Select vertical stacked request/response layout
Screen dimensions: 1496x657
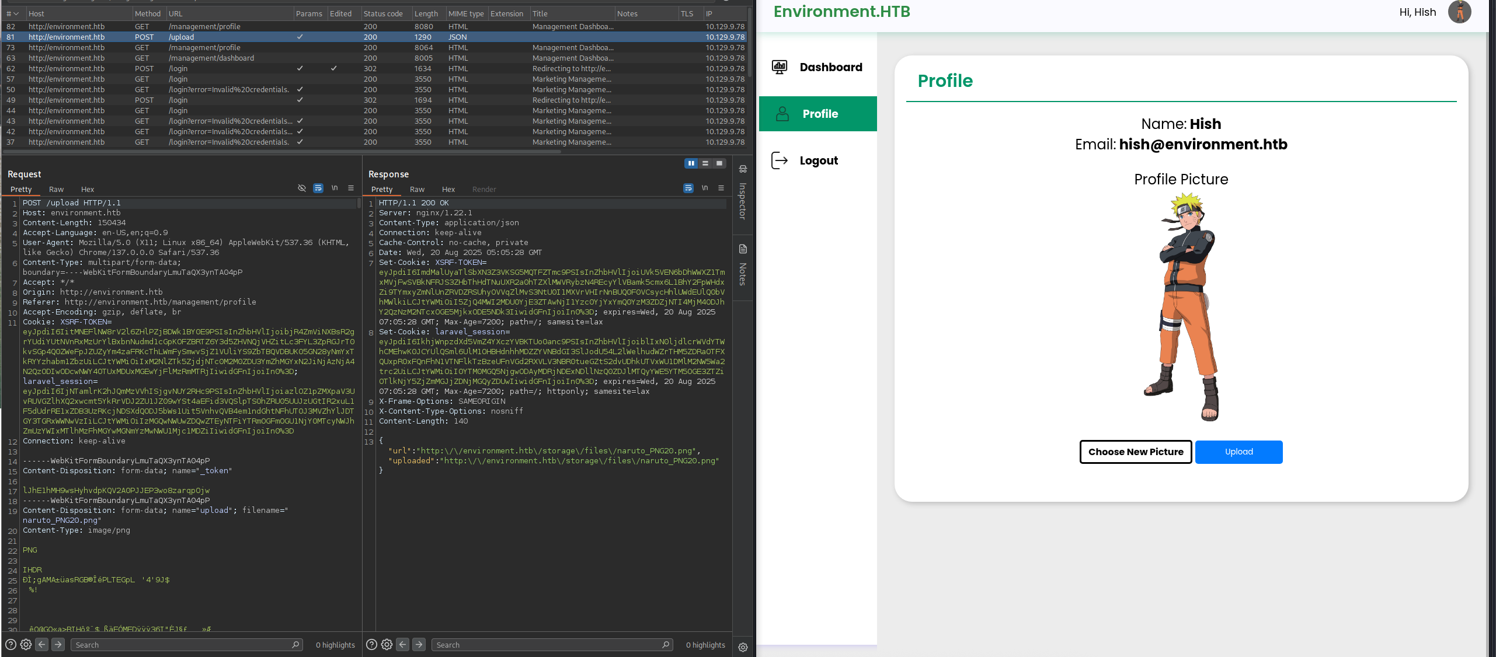(x=705, y=163)
